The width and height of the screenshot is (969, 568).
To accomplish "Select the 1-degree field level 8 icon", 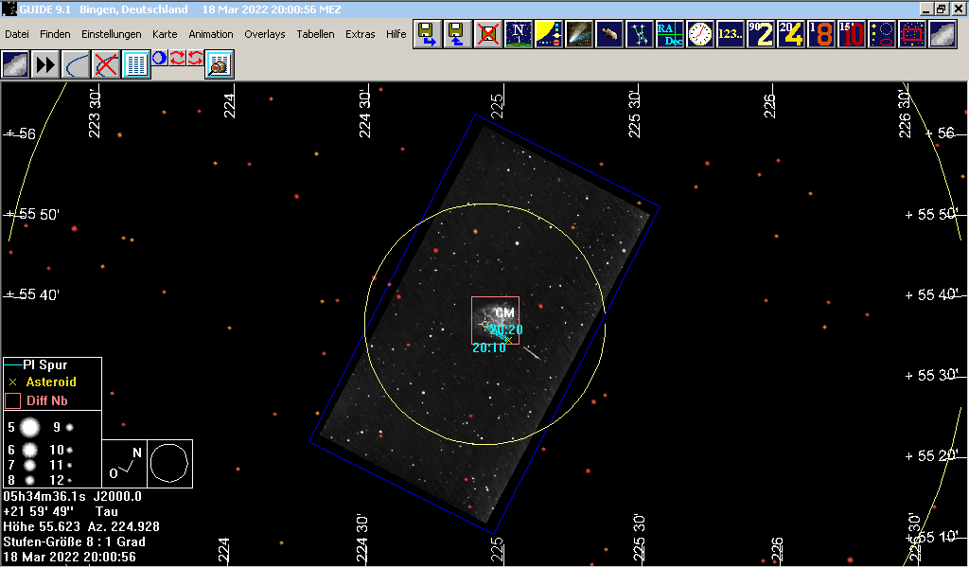I will 821,35.
